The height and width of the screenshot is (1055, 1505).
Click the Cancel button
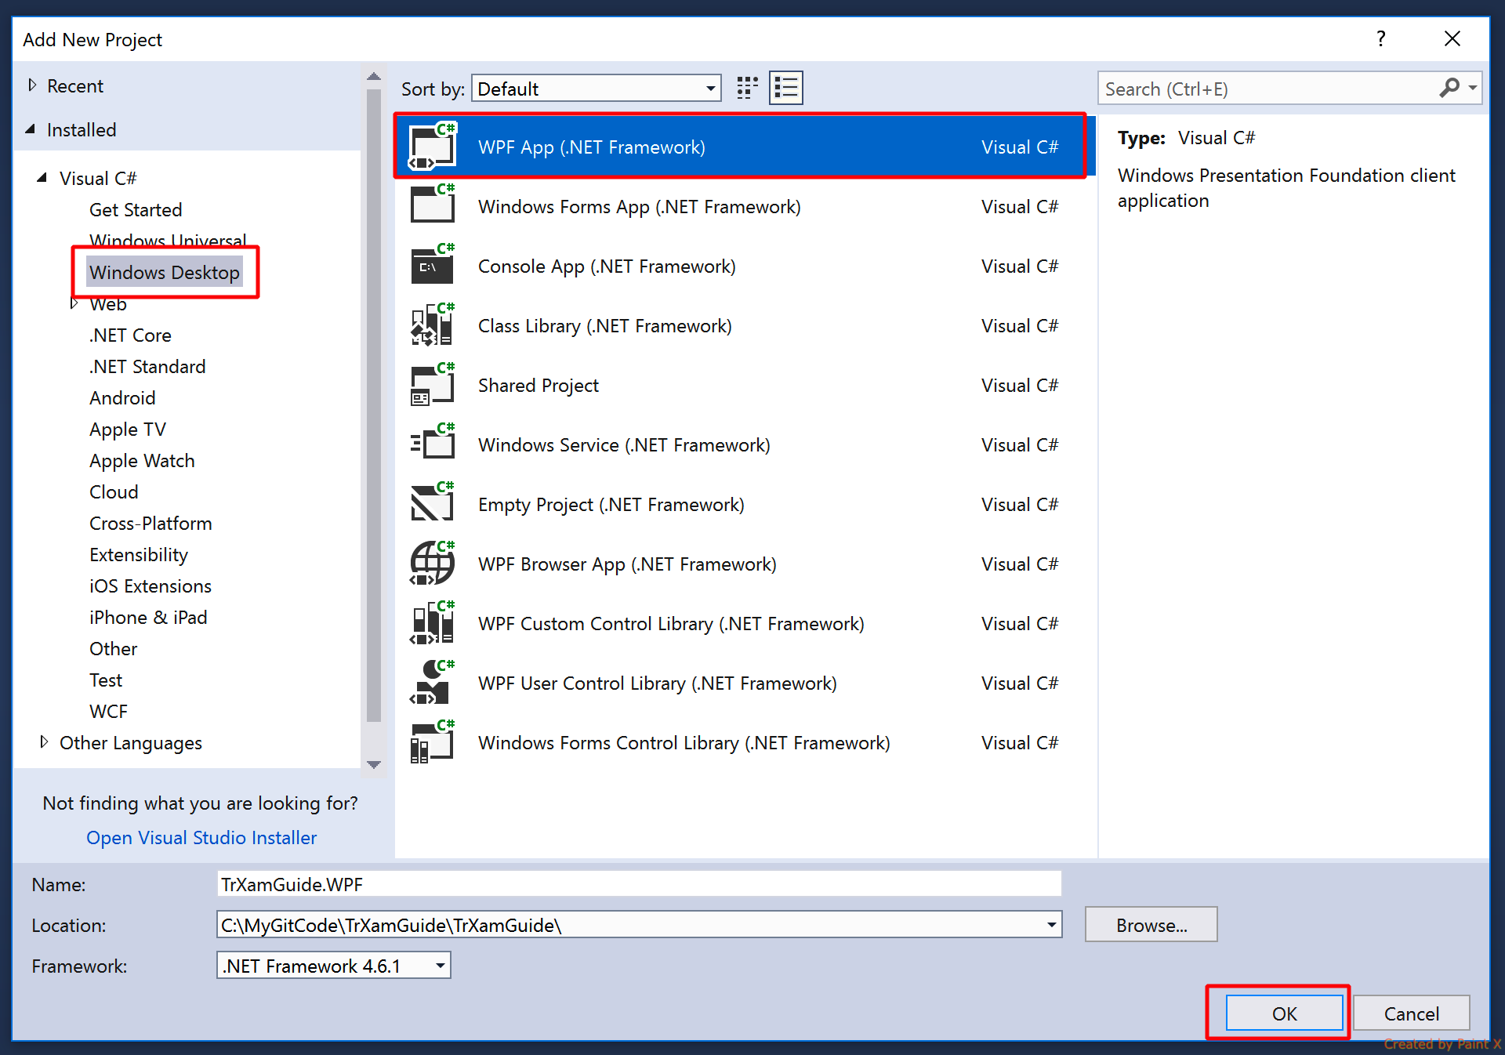point(1411,1013)
